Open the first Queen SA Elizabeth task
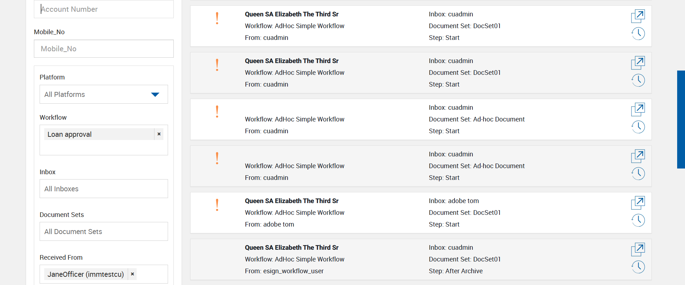This screenshot has width=685, height=285. 638,16
